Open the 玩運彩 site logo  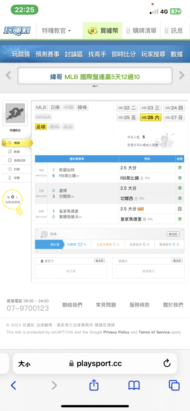[x=17, y=31]
